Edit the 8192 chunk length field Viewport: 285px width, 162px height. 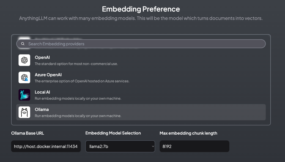click(194, 146)
